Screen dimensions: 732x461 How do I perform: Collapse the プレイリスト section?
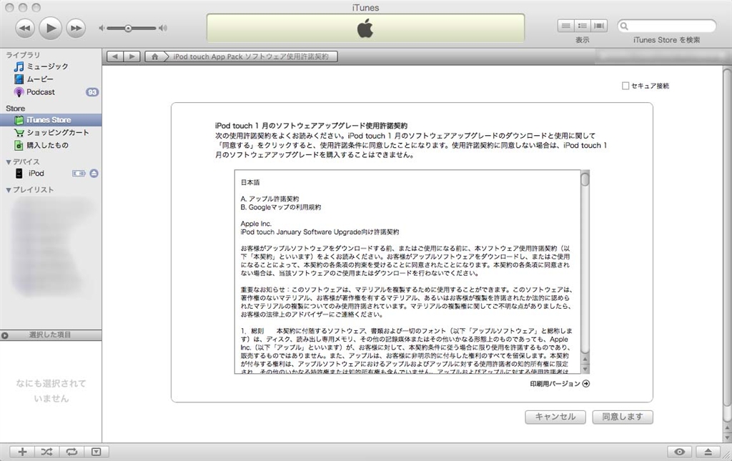9,190
